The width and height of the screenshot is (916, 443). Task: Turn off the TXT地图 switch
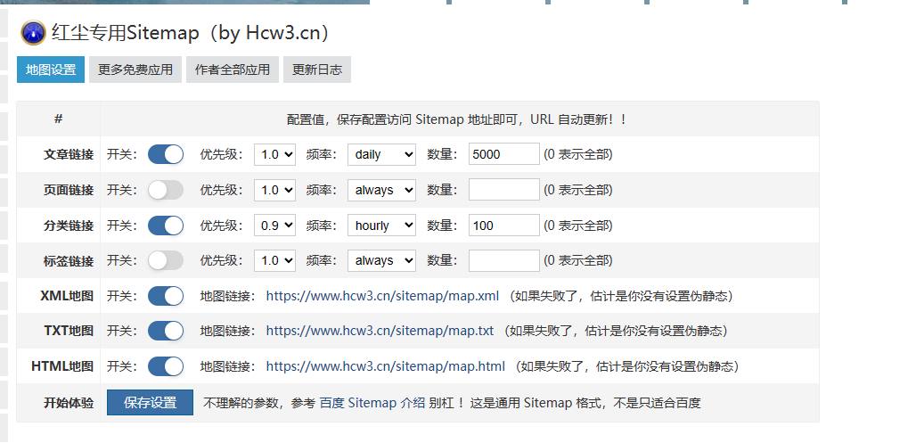pos(166,331)
